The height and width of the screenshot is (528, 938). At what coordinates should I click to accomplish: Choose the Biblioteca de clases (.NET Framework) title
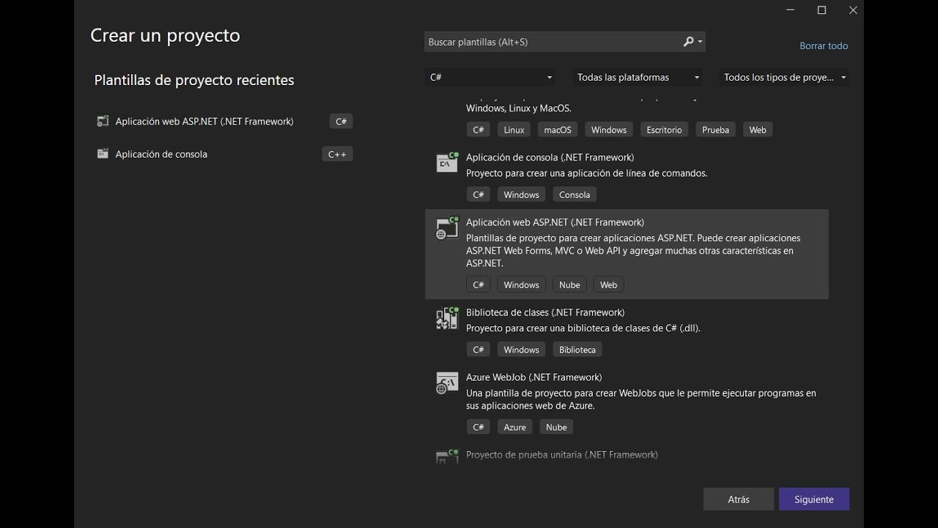[545, 312]
